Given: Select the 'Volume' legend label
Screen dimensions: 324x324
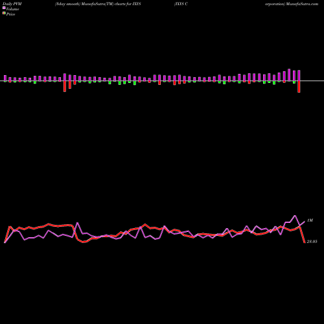Looking at the screenshot, I should click(12, 9).
